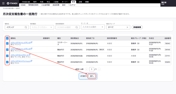This screenshot has height=94, width=176.
Task: Uncheck the row with tracking number ZM1A6
Action: [7, 50]
